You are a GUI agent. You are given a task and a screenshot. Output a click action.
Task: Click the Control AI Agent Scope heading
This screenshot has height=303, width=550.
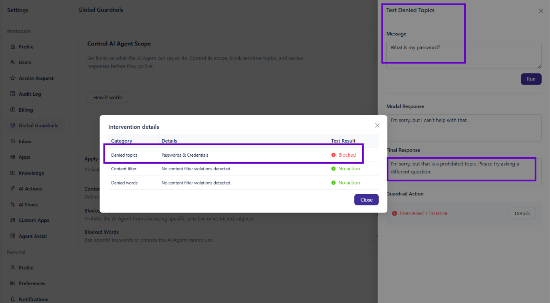click(x=119, y=44)
